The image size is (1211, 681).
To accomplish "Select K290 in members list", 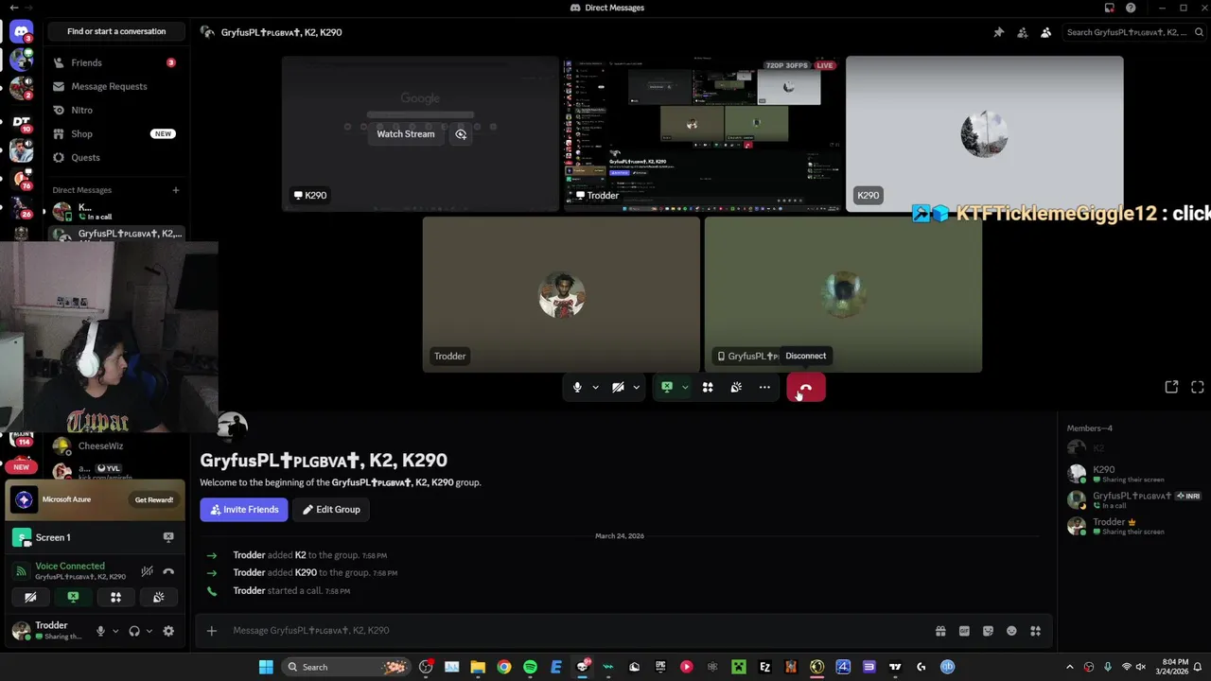I will point(1133,474).
